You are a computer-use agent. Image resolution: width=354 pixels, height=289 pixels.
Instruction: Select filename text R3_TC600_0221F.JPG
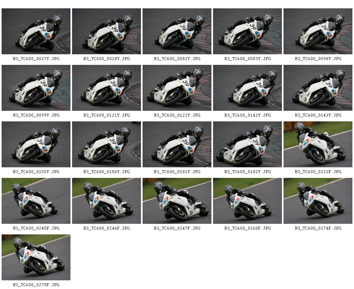click(318, 172)
